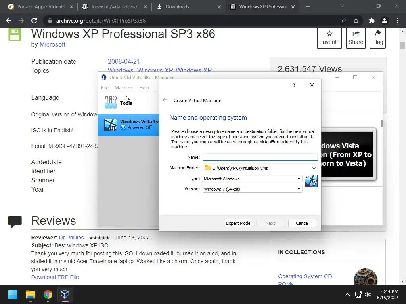Image resolution: width=406 pixels, height=304 pixels.
Task: Click VirtualBox icon in taskbar
Action: [65, 294]
